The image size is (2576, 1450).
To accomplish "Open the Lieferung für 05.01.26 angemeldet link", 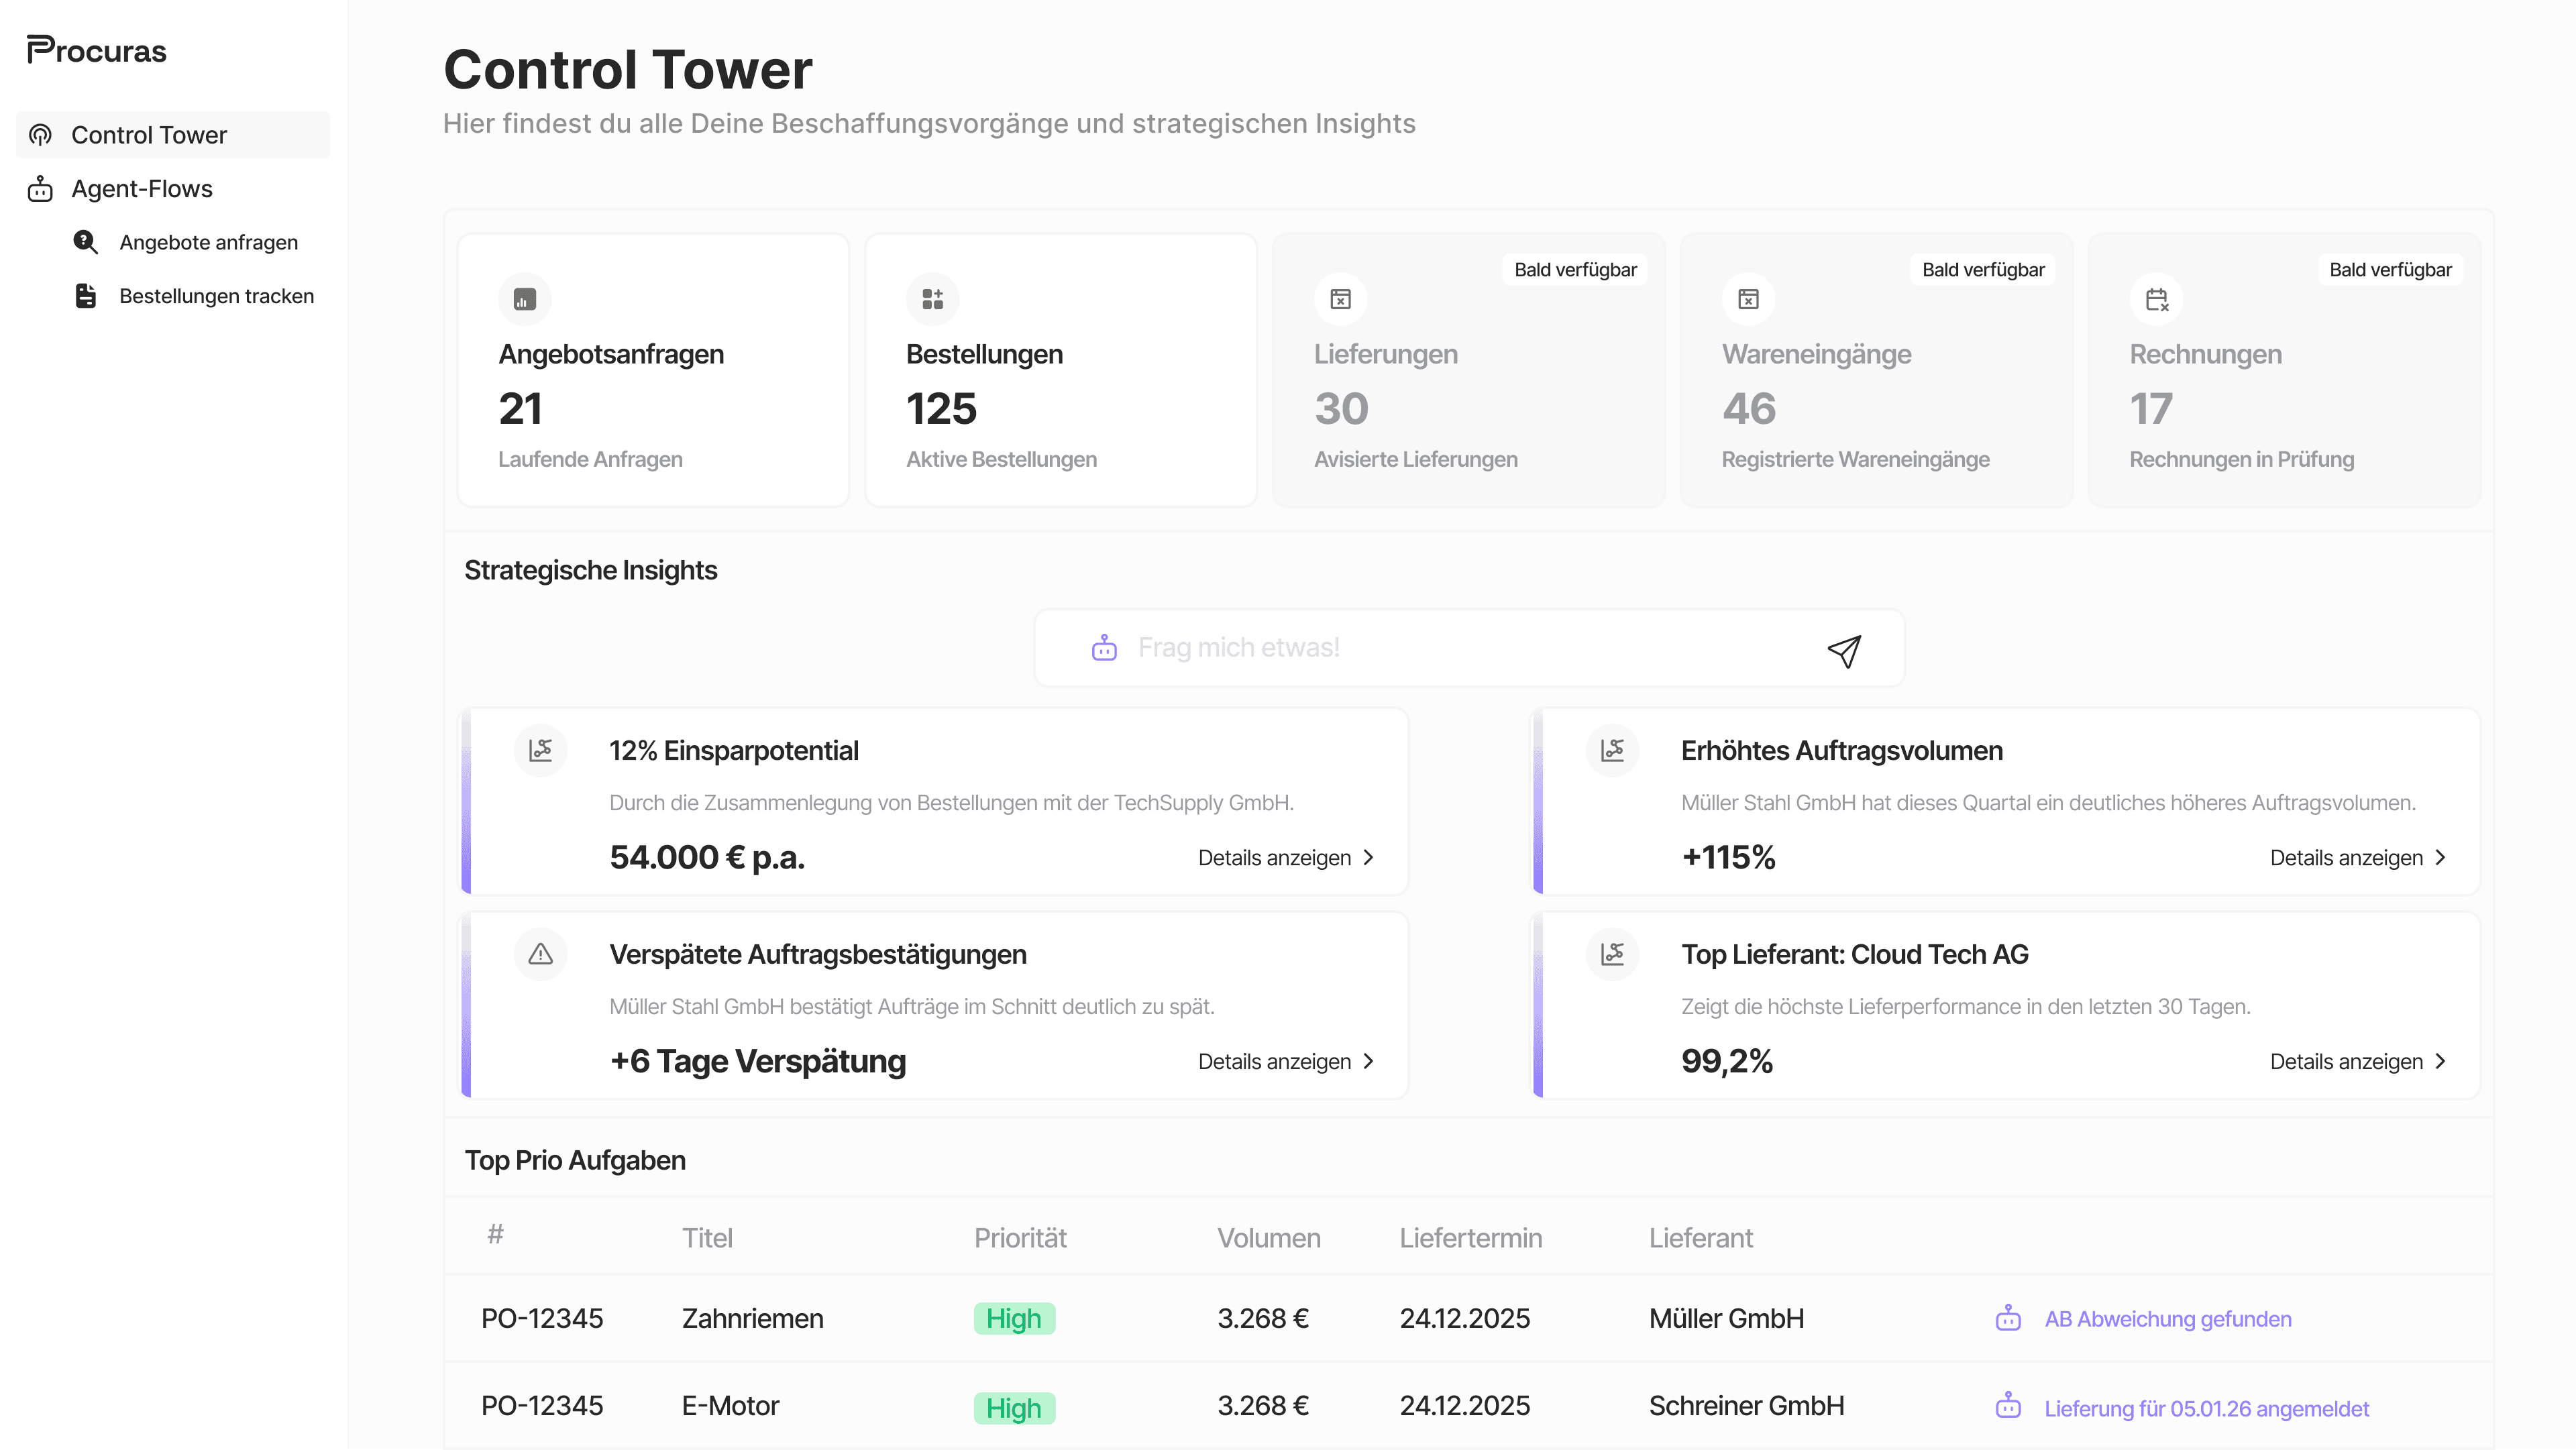I will coord(2206,1408).
